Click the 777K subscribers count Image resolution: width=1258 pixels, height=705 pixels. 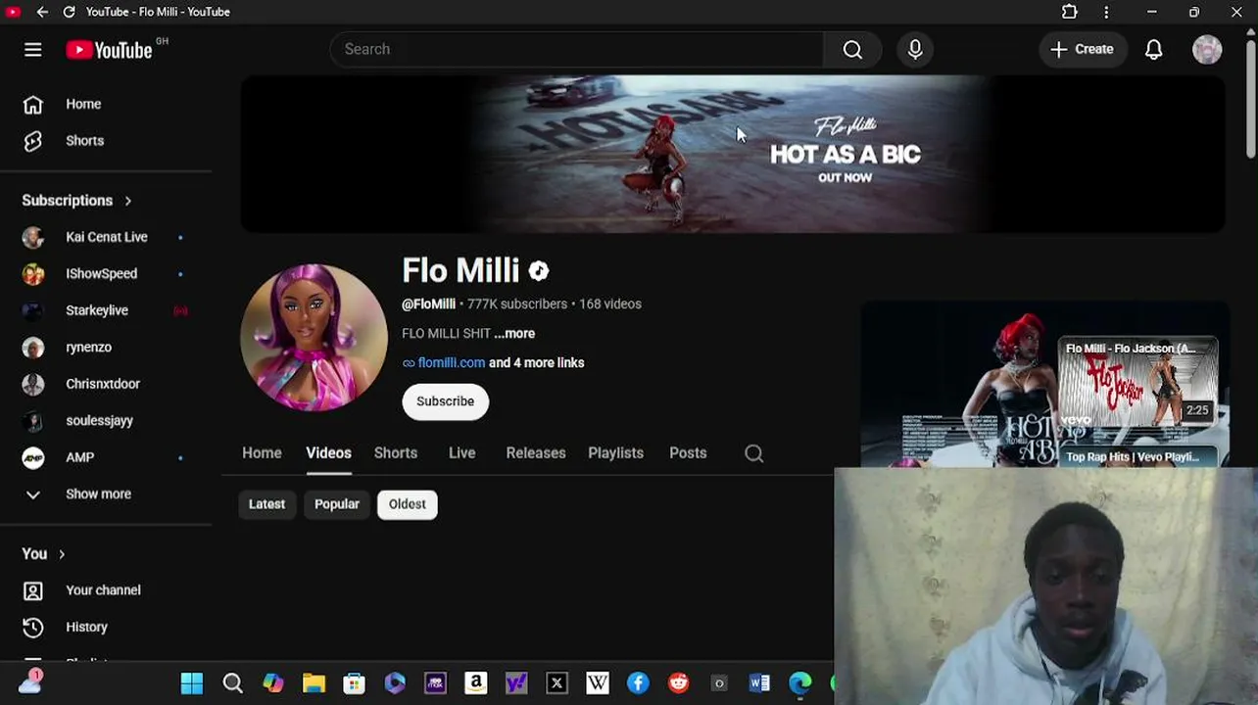tap(517, 305)
